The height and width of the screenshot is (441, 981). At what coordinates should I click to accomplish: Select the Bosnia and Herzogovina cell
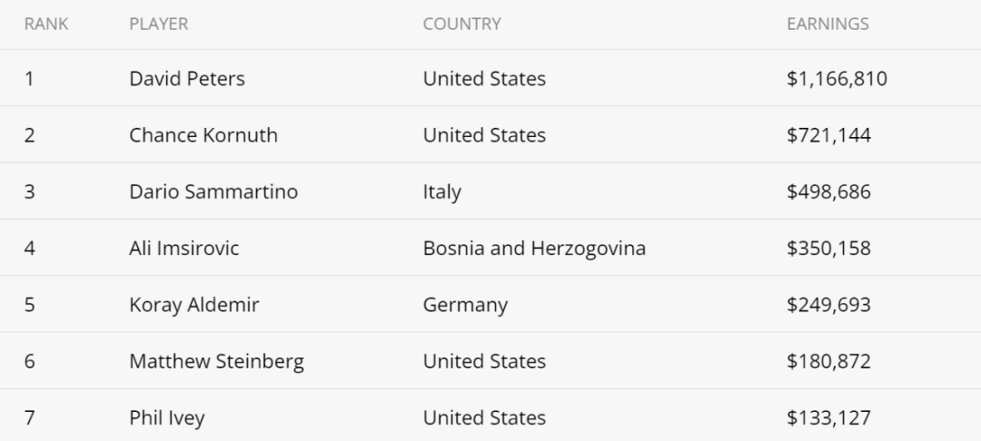click(534, 248)
